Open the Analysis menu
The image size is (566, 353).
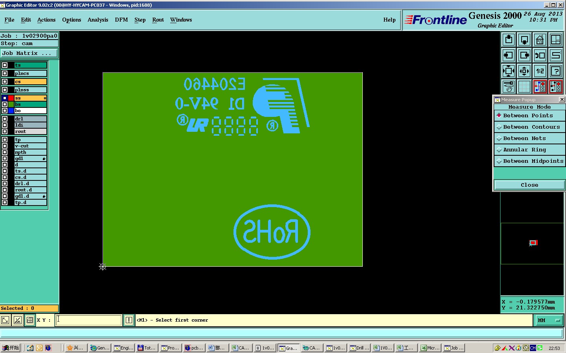click(x=98, y=20)
